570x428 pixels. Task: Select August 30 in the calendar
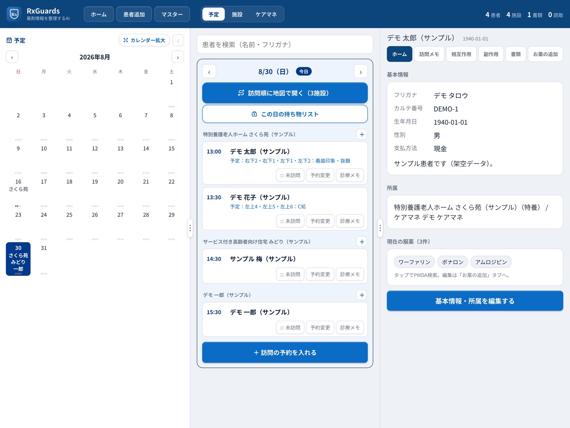[18, 259]
